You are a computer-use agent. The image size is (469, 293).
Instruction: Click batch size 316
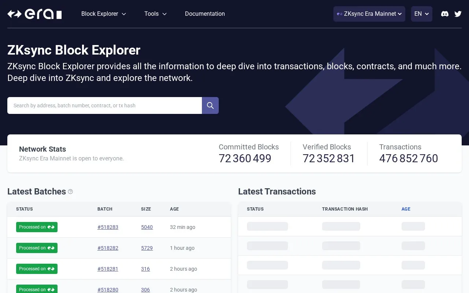tap(145, 269)
